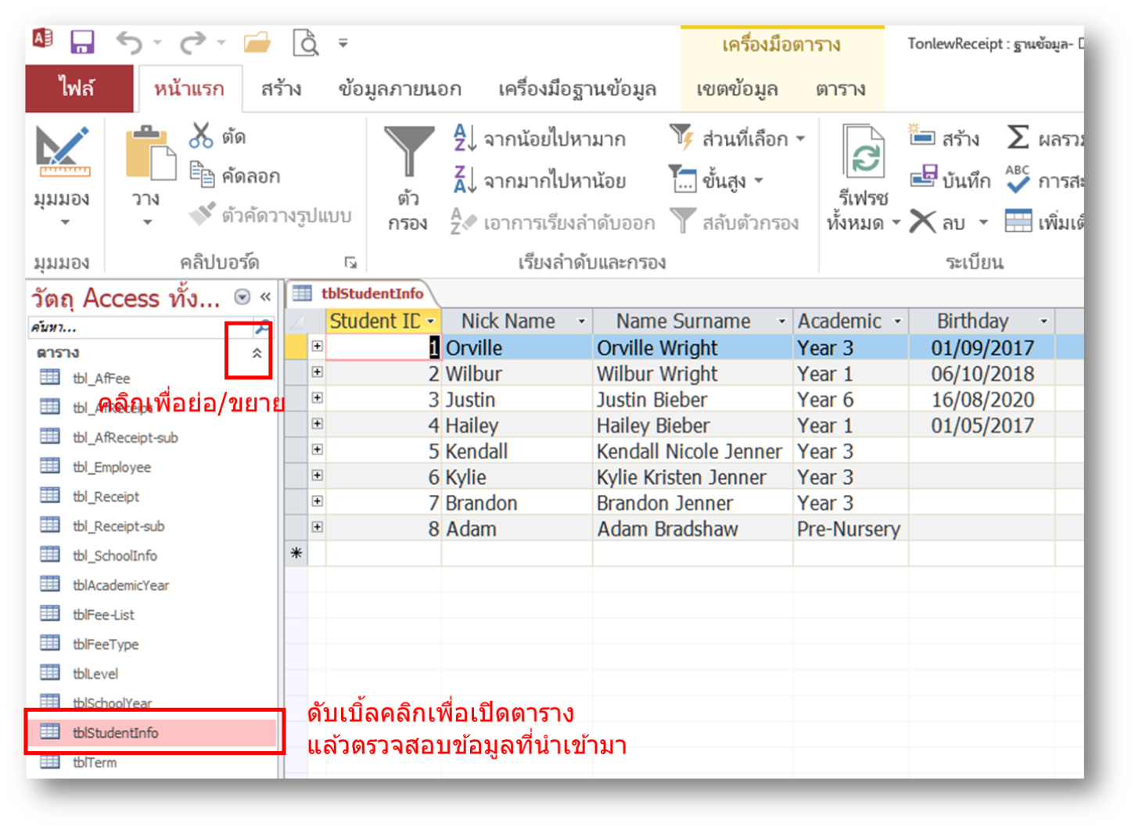Viewport: 1135px width, 830px height.
Task: Click the Save icon in quick access toolbar
Action: [81, 42]
